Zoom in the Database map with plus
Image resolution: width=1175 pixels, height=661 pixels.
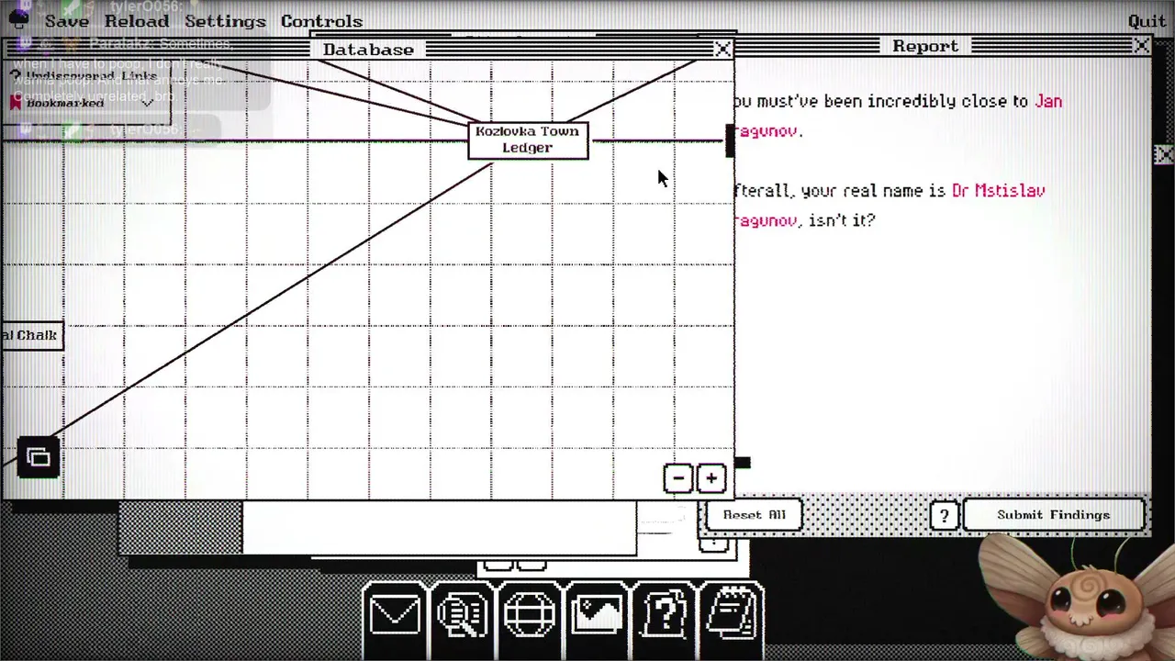point(711,477)
